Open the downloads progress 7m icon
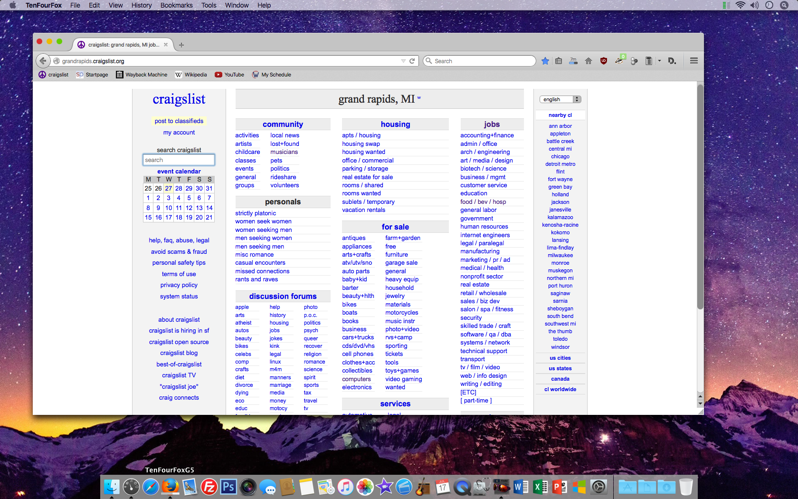This screenshot has width=798, height=499. coord(573,61)
